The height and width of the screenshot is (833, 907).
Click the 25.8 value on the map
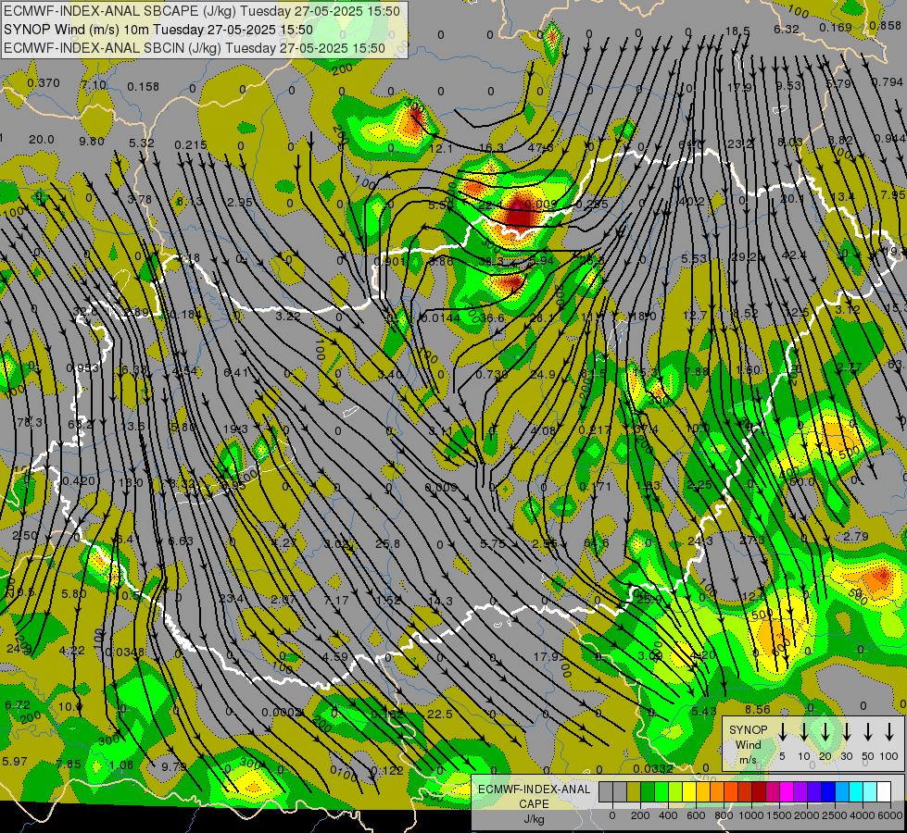(387, 544)
